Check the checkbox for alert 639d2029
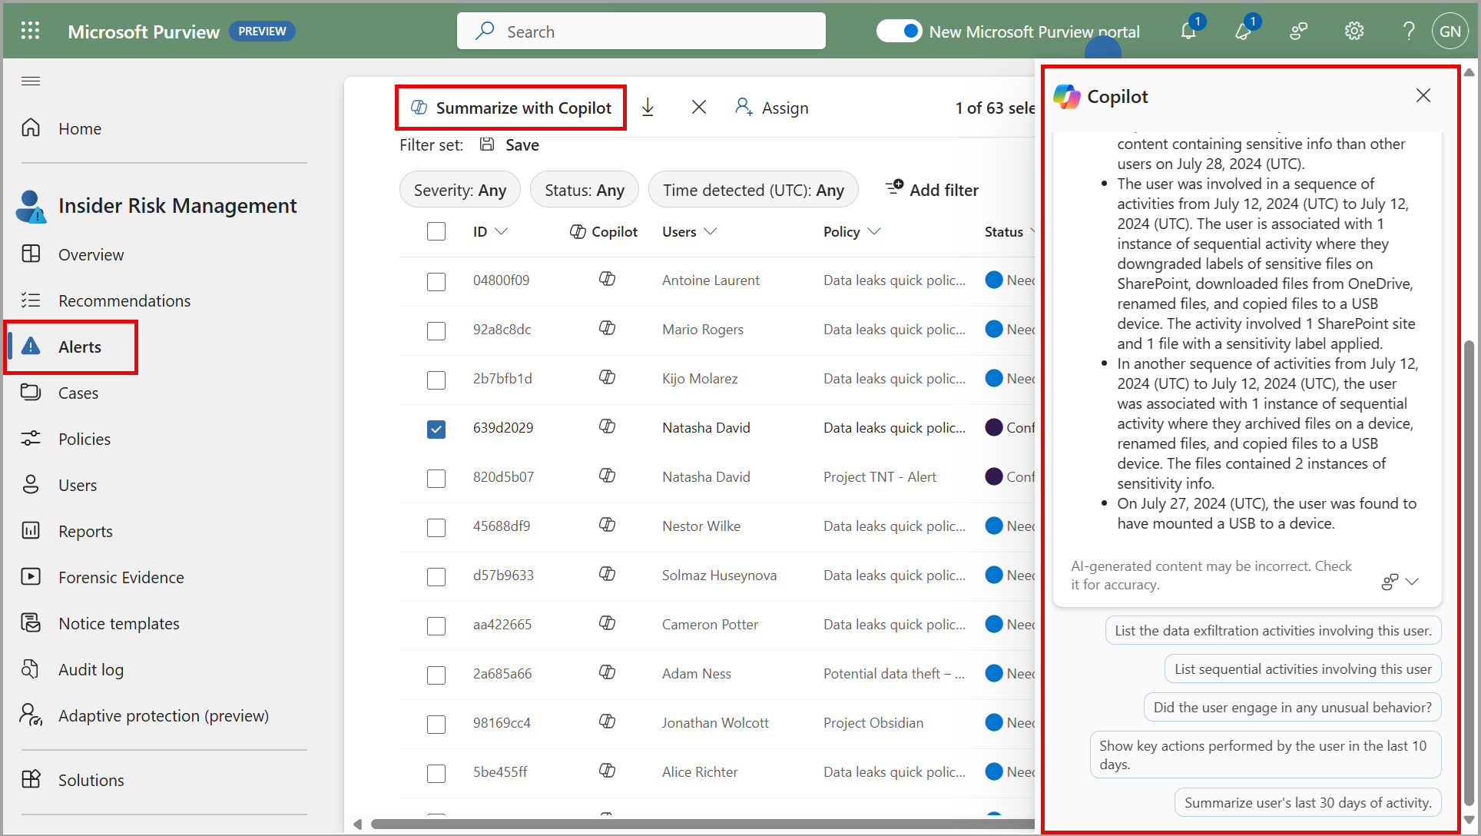The image size is (1481, 836). tap(434, 427)
